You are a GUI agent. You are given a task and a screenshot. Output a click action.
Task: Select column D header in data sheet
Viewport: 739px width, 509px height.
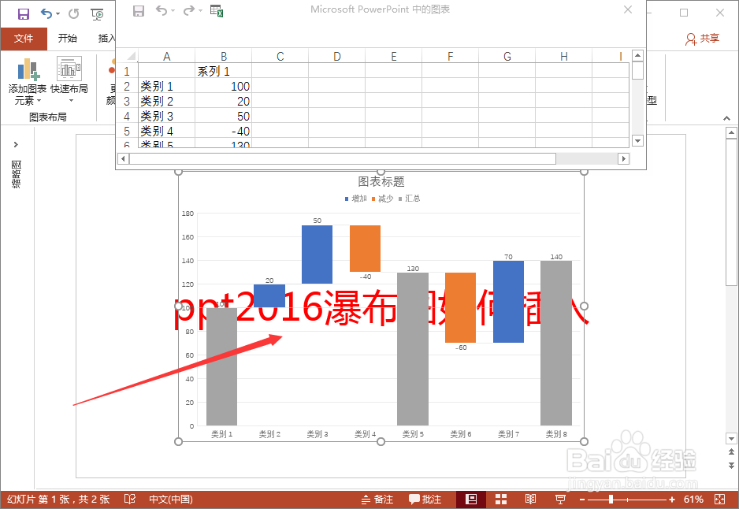337,57
